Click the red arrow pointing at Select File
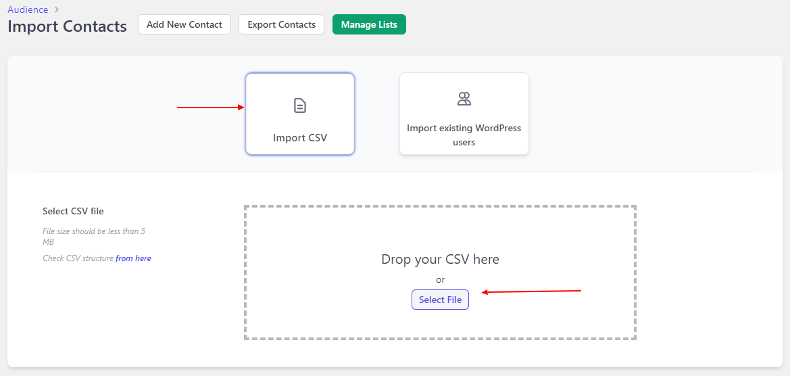Screen dimensions: 790x376 [532, 291]
